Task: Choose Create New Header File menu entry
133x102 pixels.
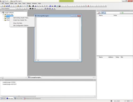Action: tap(22, 20)
